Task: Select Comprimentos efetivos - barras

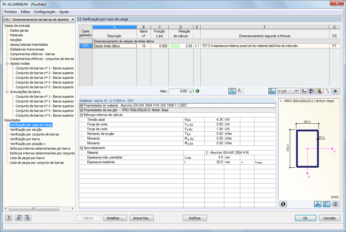Action: (x=33, y=54)
